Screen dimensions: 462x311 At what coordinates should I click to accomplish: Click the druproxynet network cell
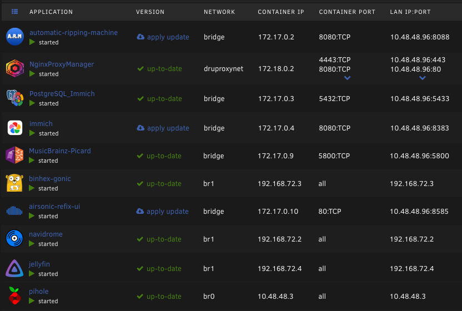pyautogui.click(x=223, y=69)
